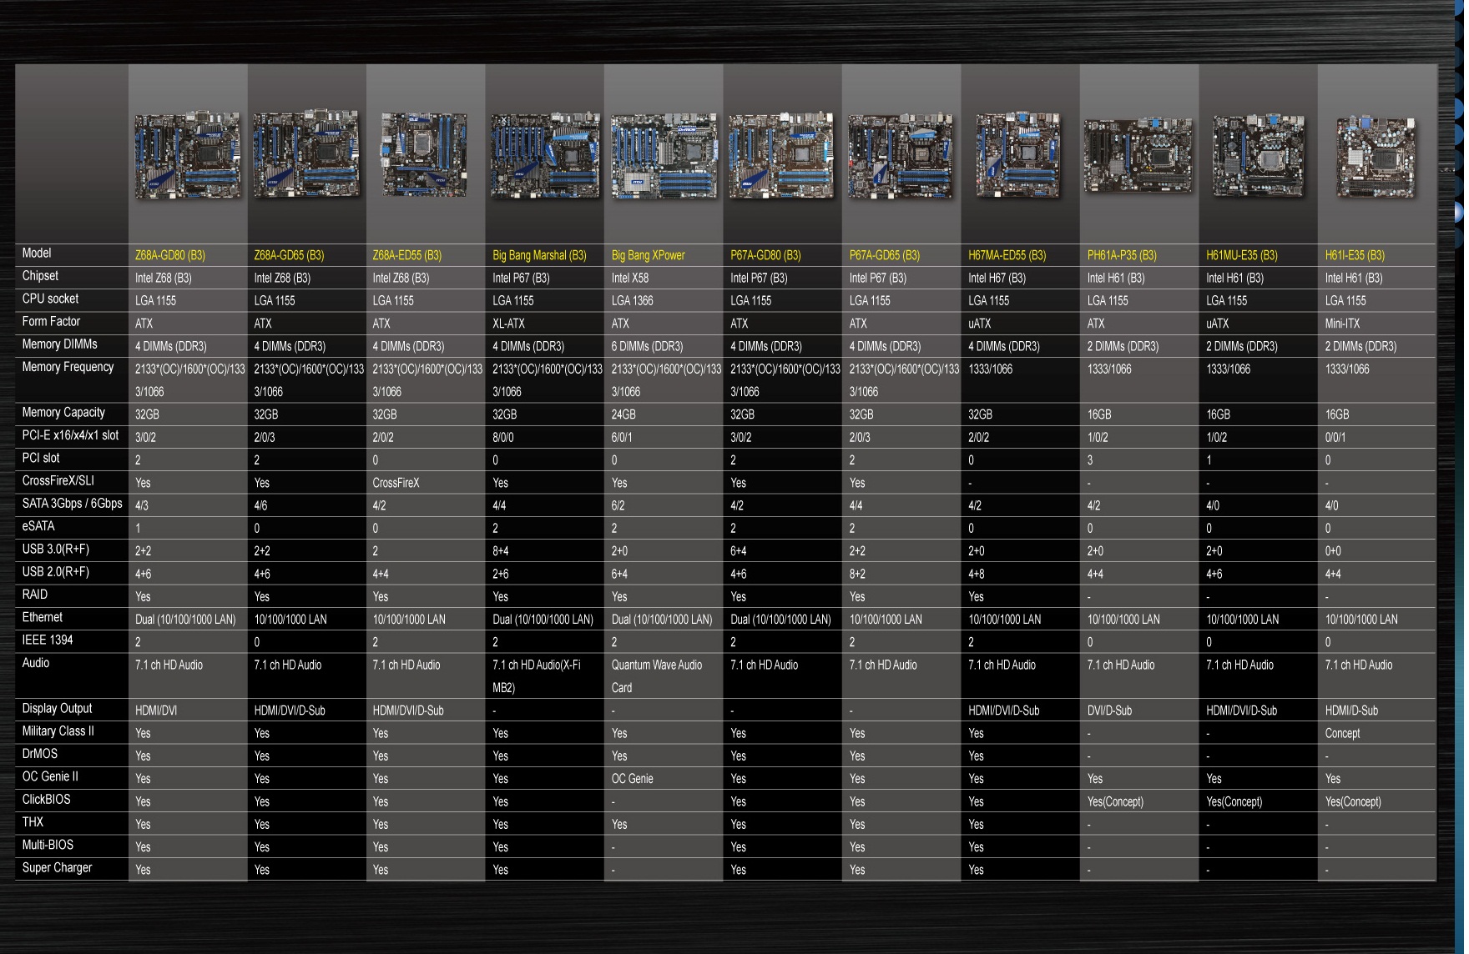Select model name P67A-GD80 (B3)
Viewport: 1469px width, 954px height.
[765, 255]
